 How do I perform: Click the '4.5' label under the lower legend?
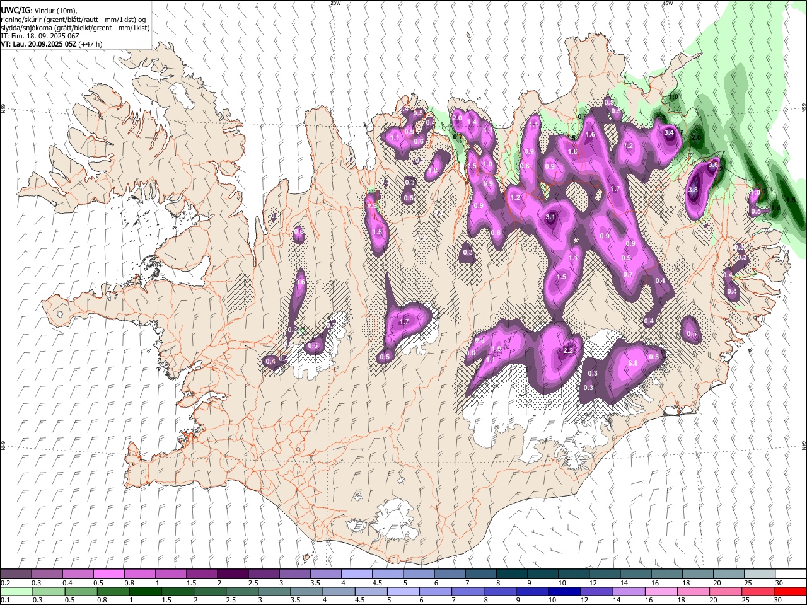[359, 601]
